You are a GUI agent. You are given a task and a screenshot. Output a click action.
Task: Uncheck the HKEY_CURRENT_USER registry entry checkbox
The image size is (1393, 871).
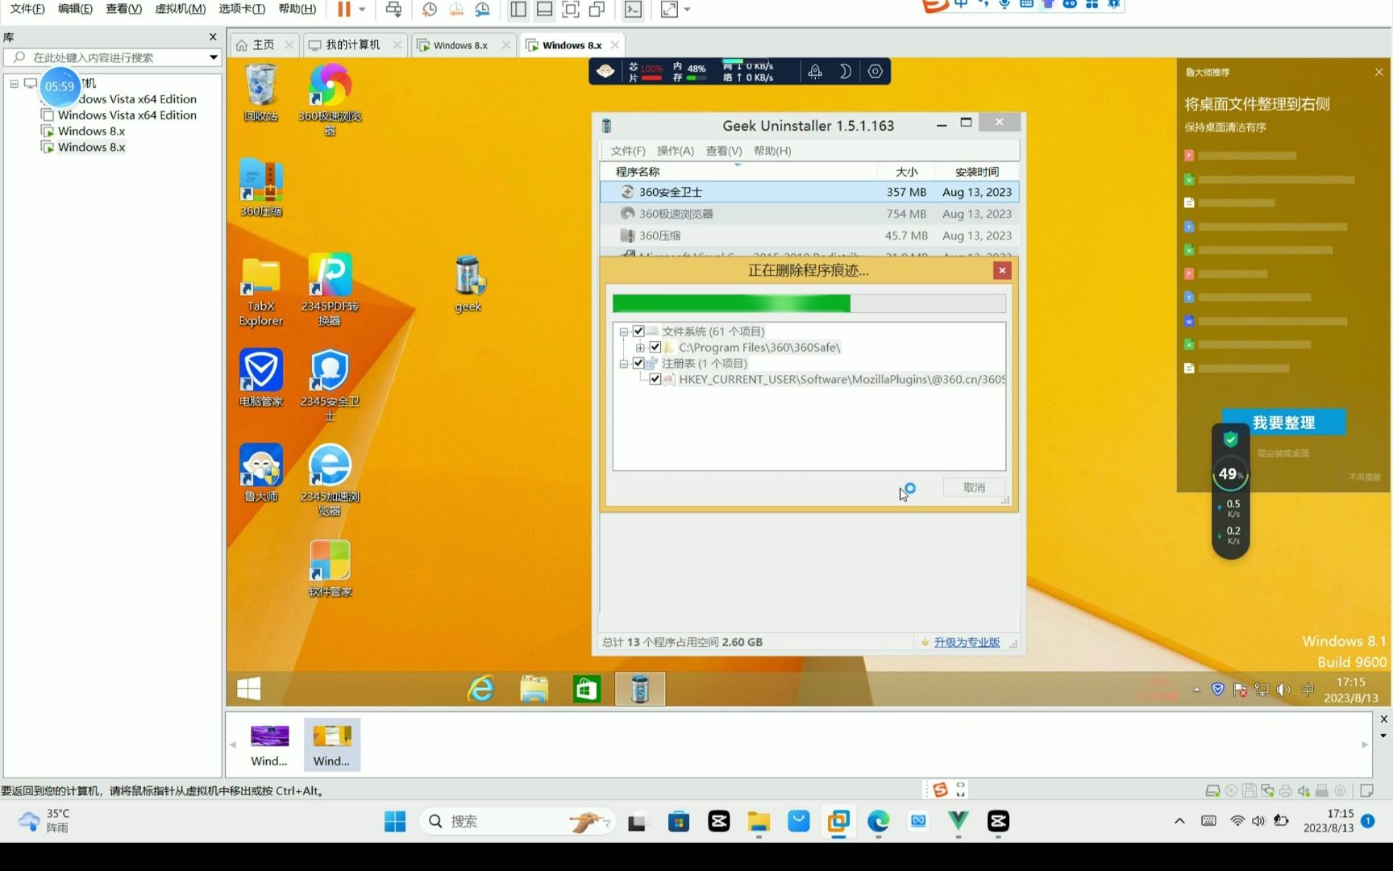click(655, 379)
